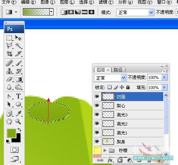Select the Polygonal Lasso tool
Screen dimensions: 178x165
[9, 46]
